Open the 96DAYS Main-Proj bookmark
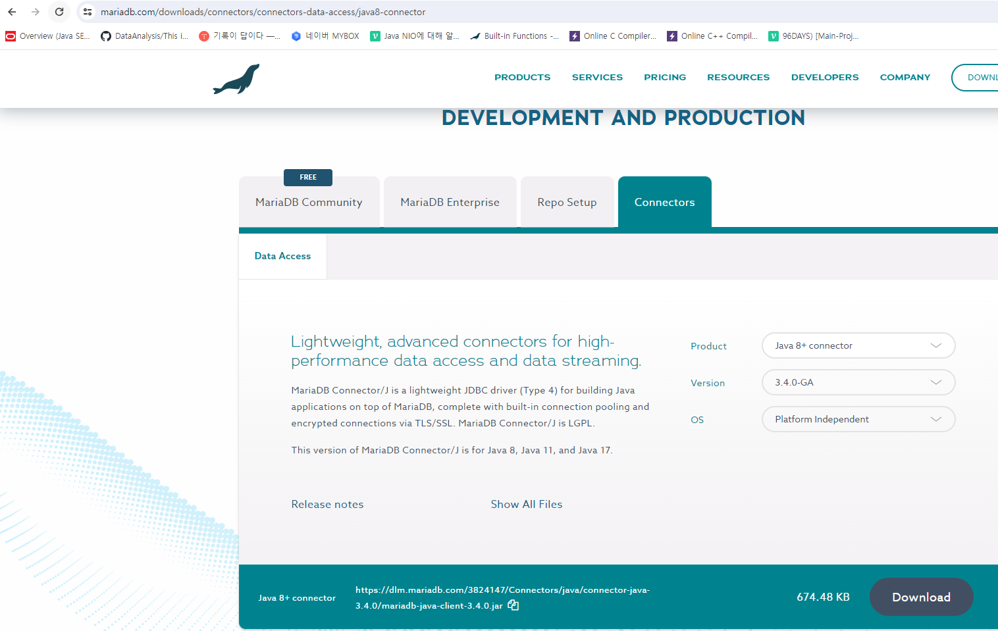The height and width of the screenshot is (631, 998). [x=814, y=36]
